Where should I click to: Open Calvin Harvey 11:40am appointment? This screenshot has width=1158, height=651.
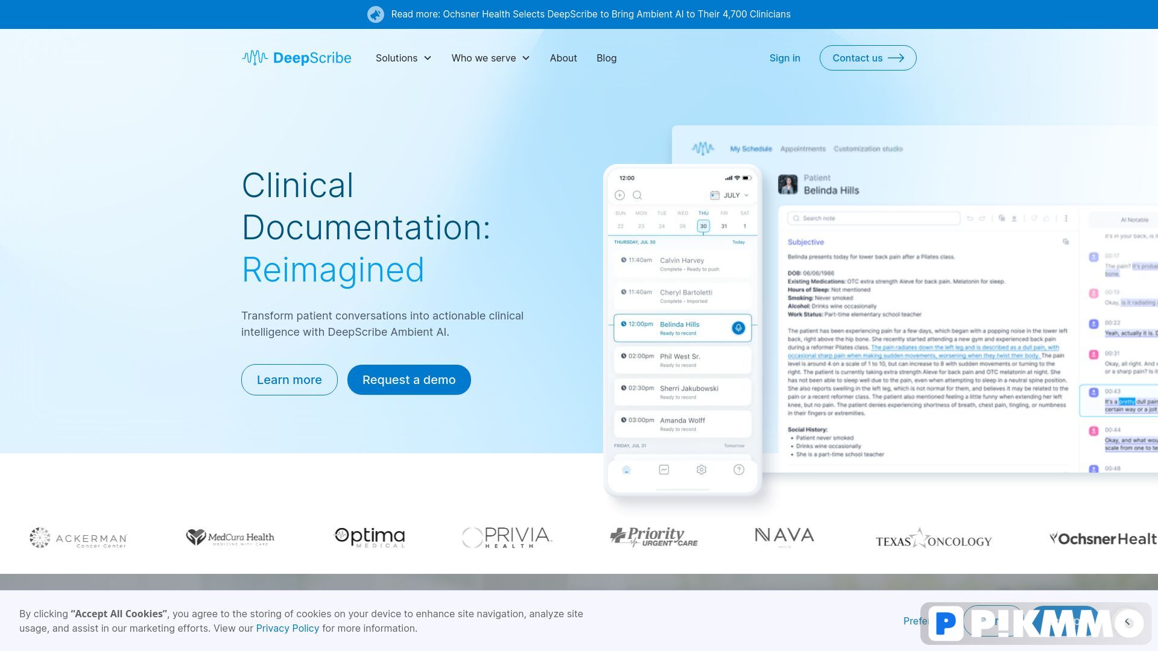point(683,264)
